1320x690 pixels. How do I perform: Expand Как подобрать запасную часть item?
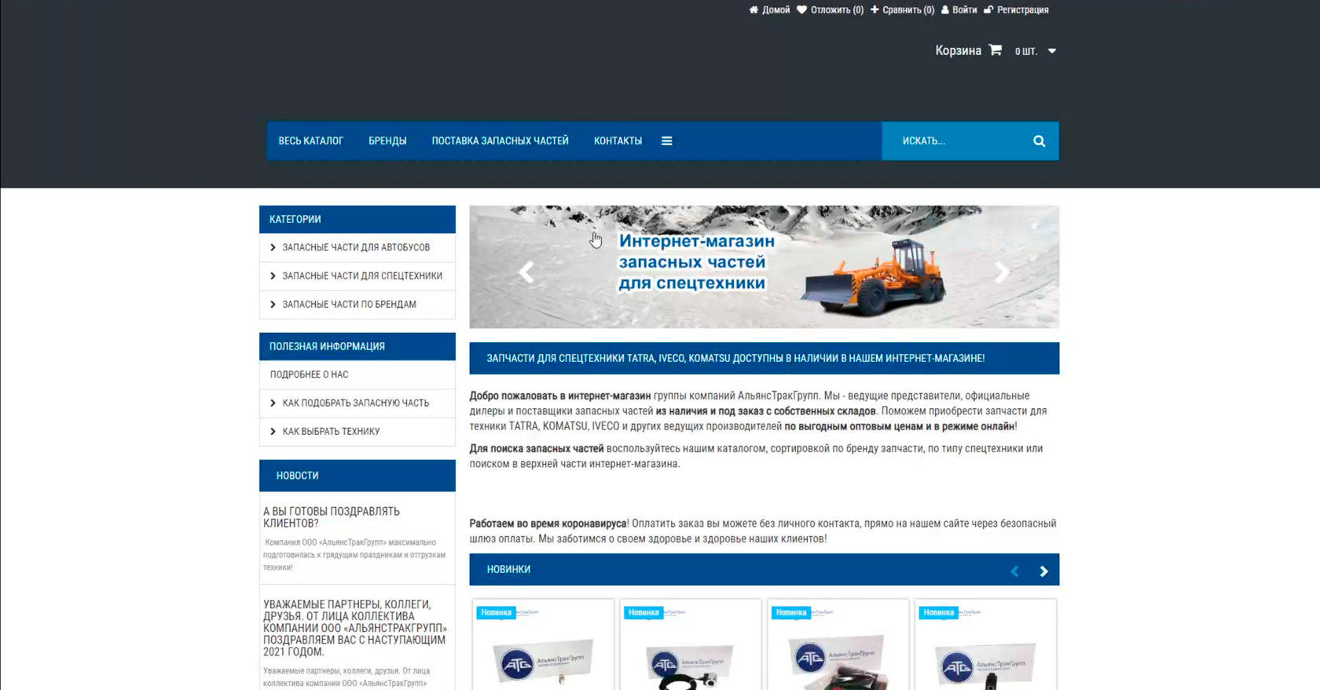pos(357,403)
